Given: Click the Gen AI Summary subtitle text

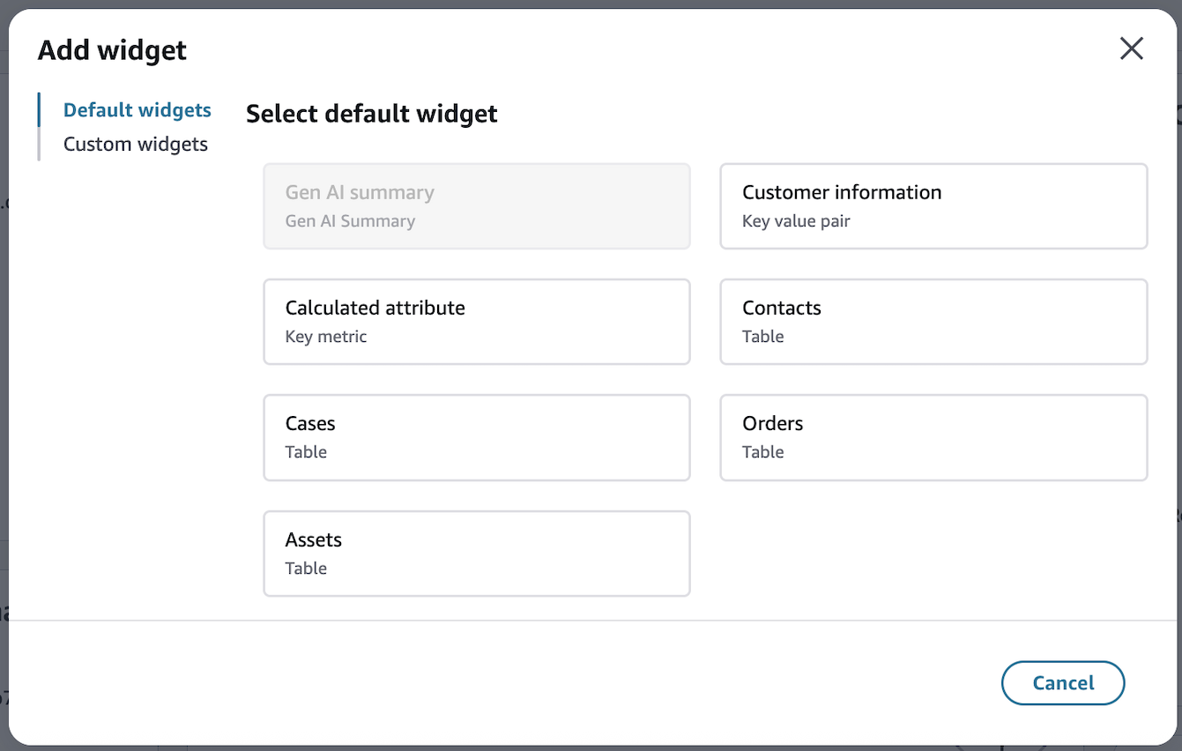Looking at the screenshot, I should [x=349, y=221].
